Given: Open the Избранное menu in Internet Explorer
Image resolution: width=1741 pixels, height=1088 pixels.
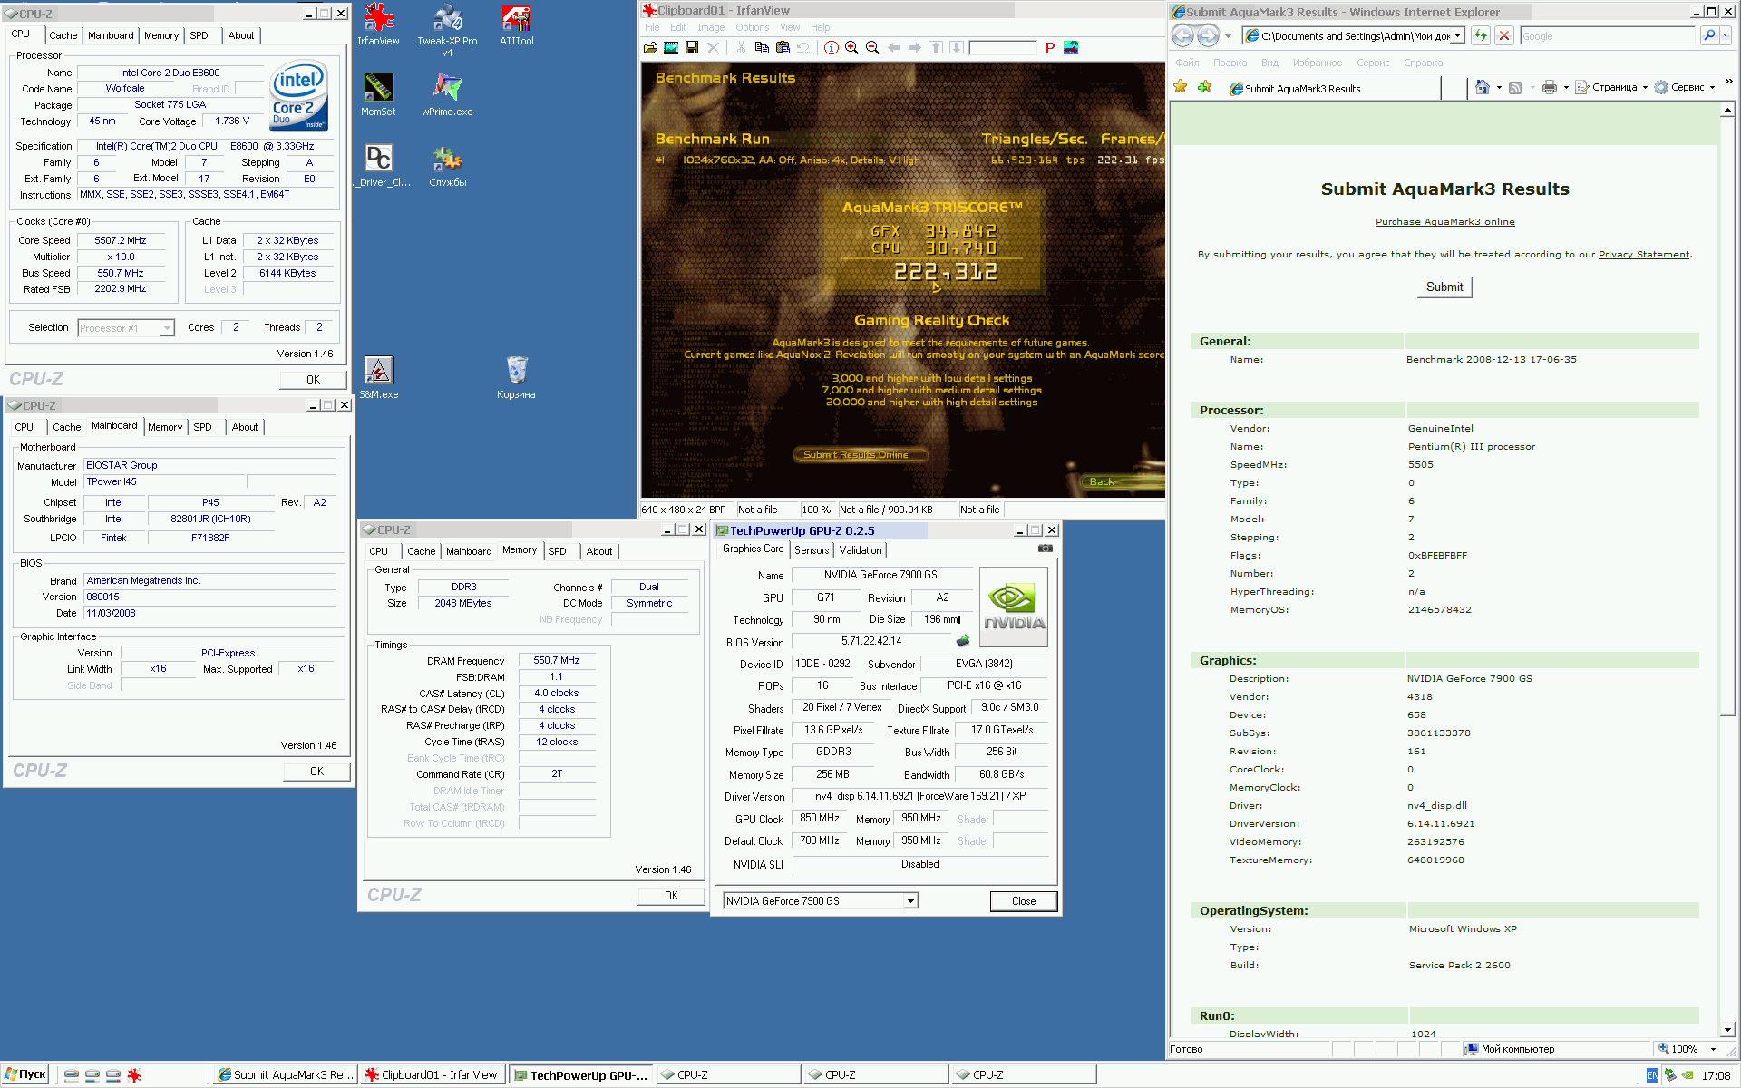Looking at the screenshot, I should pos(1317,63).
